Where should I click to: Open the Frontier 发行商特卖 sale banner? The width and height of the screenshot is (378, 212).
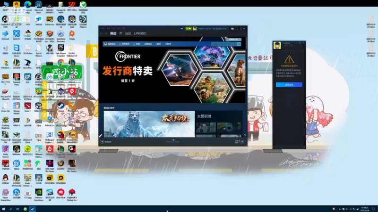click(x=173, y=70)
